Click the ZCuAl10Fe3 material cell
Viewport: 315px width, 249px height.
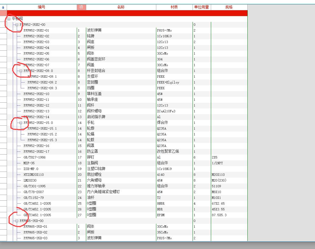tap(166, 111)
